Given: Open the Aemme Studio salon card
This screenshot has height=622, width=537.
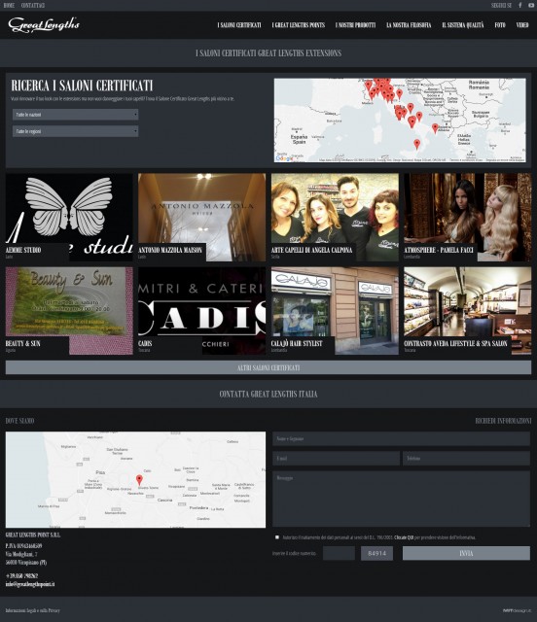Looking at the screenshot, I should [x=69, y=217].
